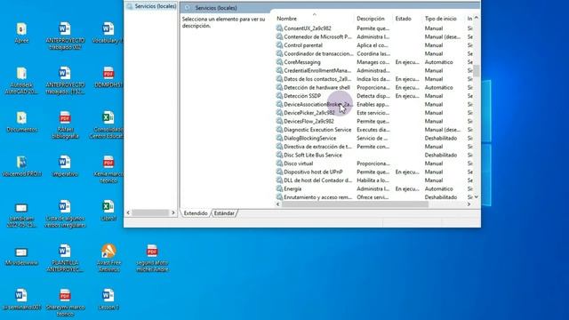Click 'En ejecu...' status of Energía
The width and height of the screenshot is (569, 320).
point(407,188)
